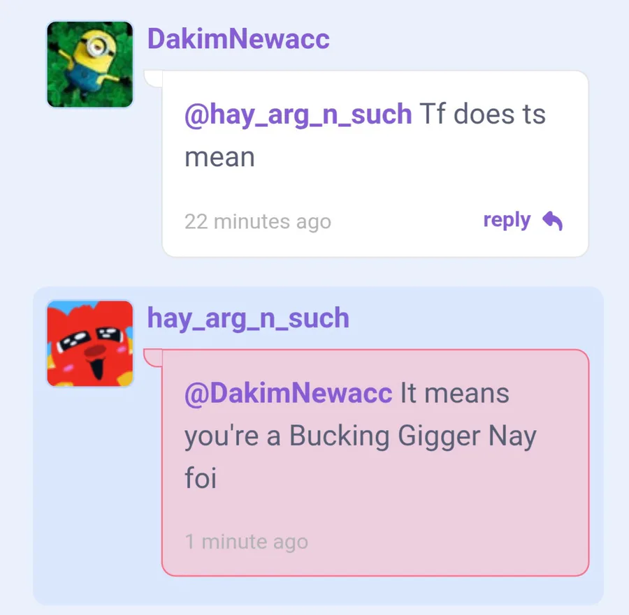Click the light blue highlighted comment container
629x615 pixels.
click(96, 501)
